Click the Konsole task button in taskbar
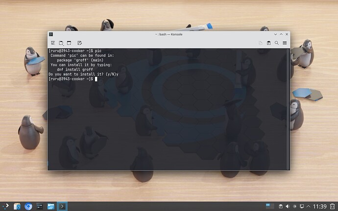Image resolution: width=338 pixels, height=211 pixels. click(62, 206)
